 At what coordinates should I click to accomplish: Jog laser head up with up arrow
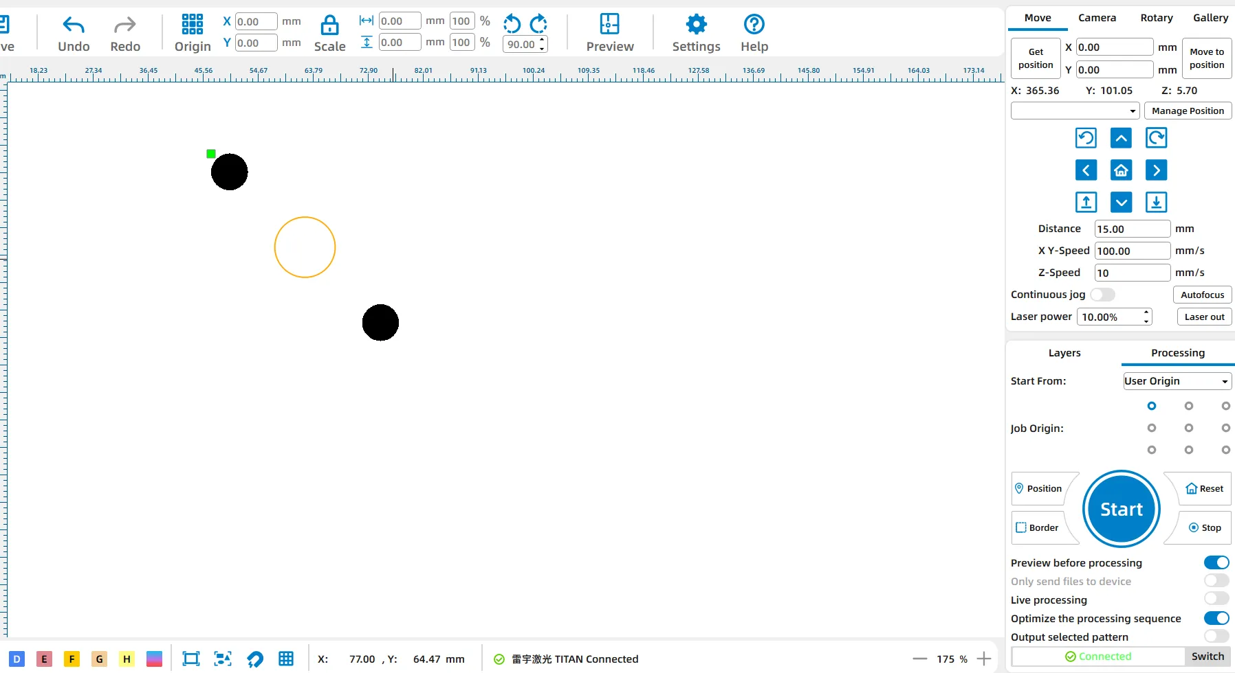(x=1121, y=139)
